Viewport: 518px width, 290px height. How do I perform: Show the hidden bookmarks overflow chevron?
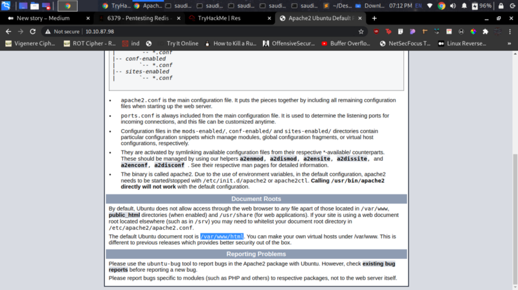click(509, 43)
